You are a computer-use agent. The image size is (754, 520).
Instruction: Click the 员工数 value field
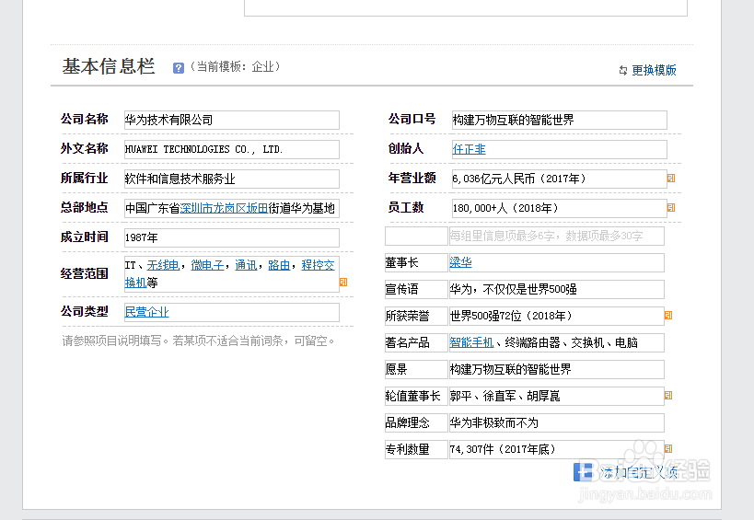pos(559,208)
